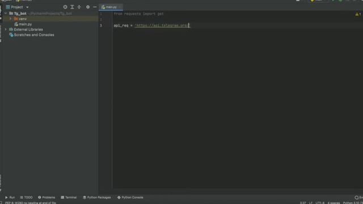The height and width of the screenshot is (204, 363).
Task: Click the Expand All icon in Project panel
Action: [x=72, y=7]
